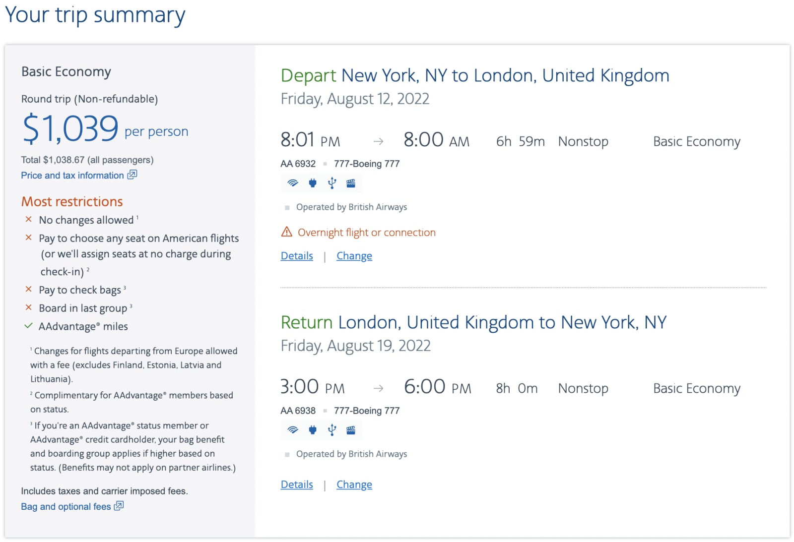Screen dimensions: 794x542
Task: Click the Wi-Fi icon on flight AA 6932
Action: point(293,183)
